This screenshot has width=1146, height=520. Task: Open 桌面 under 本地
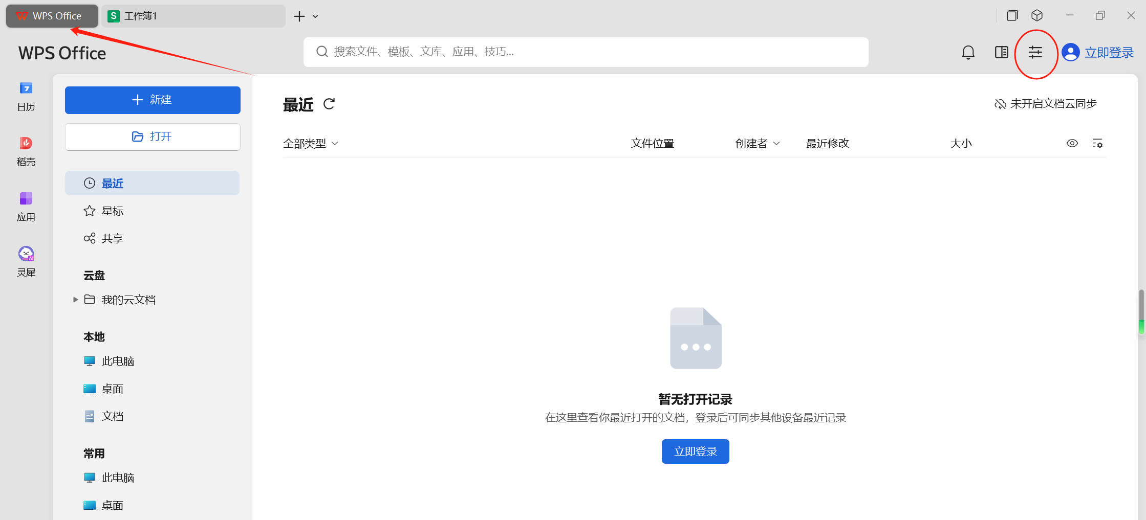pyautogui.click(x=152, y=389)
